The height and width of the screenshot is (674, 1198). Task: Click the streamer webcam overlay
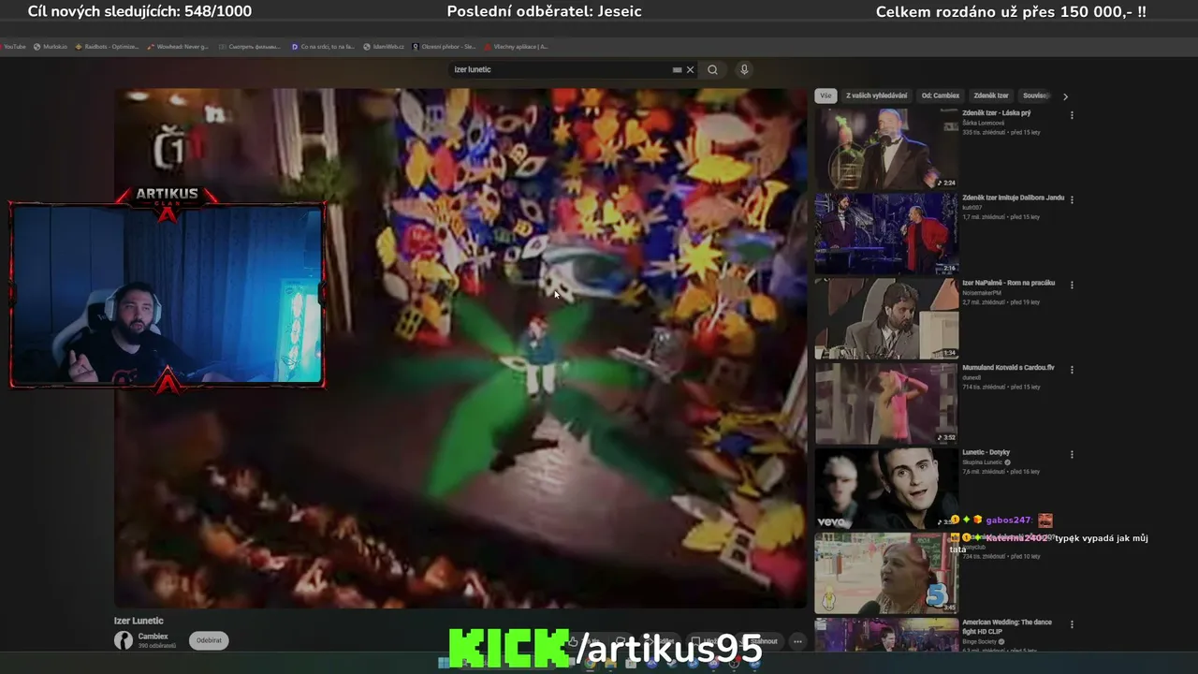[168, 294]
